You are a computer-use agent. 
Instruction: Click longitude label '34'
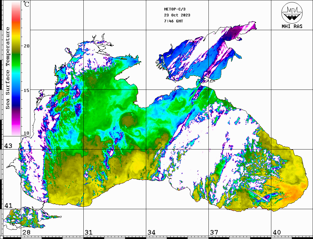pyautogui.click(x=151, y=232)
